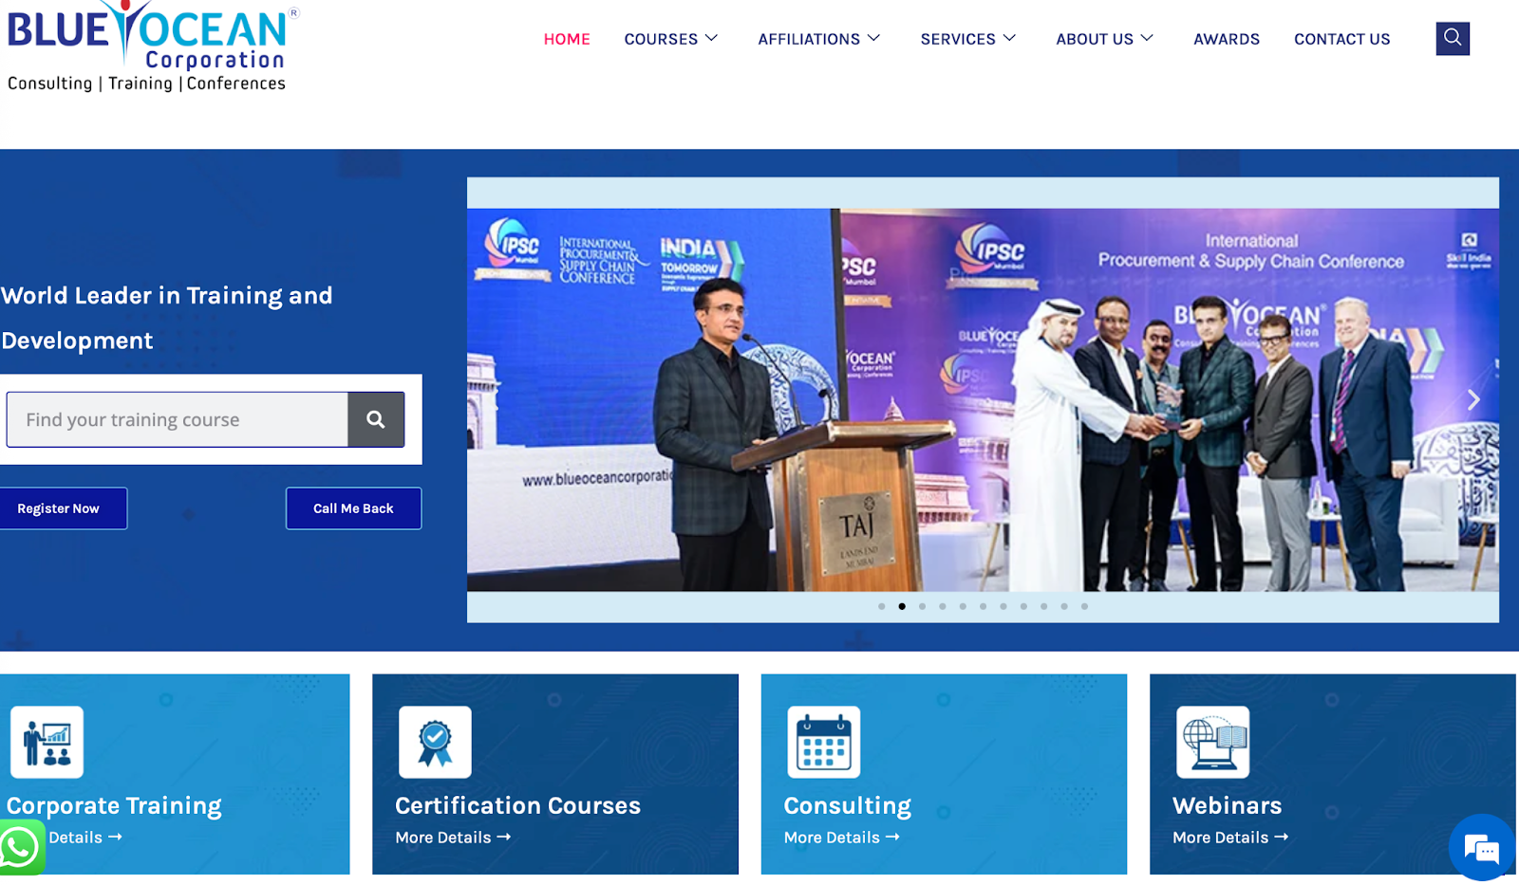The image size is (1519, 885).
Task: Expand the Services dropdown chevron
Action: click(1010, 38)
